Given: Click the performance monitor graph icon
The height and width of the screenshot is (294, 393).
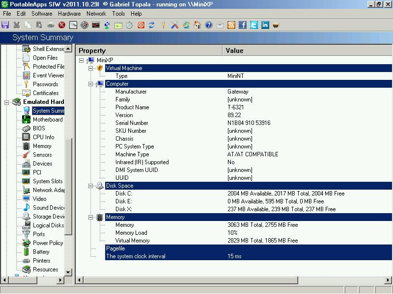Looking at the screenshot, I should [x=96, y=25].
